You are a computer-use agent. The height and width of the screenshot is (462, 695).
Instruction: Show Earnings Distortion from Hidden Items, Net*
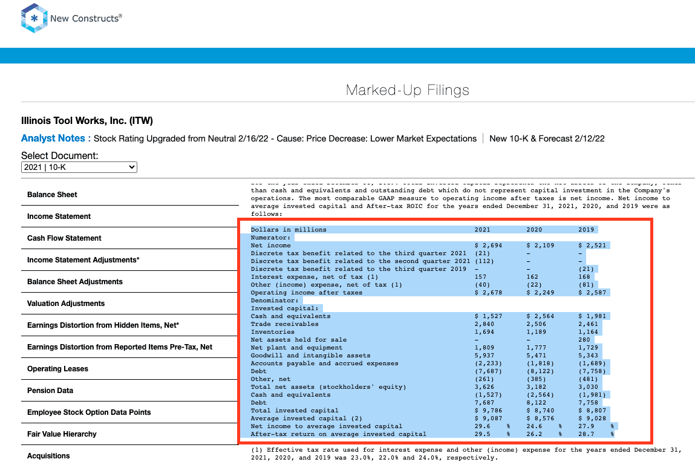click(x=103, y=325)
